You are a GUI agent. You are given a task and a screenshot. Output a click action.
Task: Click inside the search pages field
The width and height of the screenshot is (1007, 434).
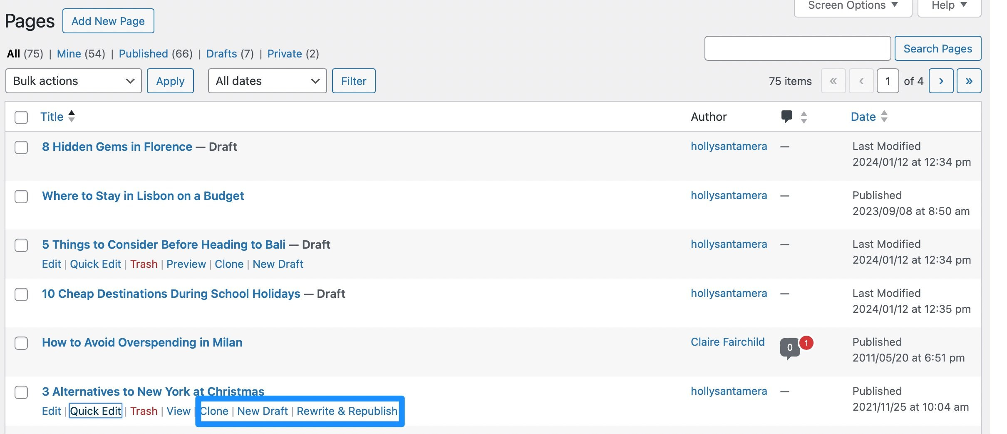[797, 48]
